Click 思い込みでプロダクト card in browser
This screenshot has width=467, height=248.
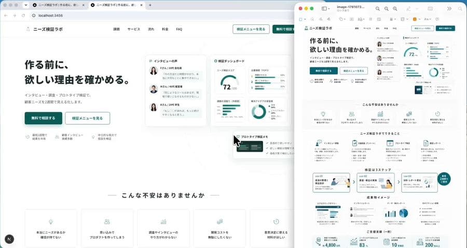click(107, 228)
